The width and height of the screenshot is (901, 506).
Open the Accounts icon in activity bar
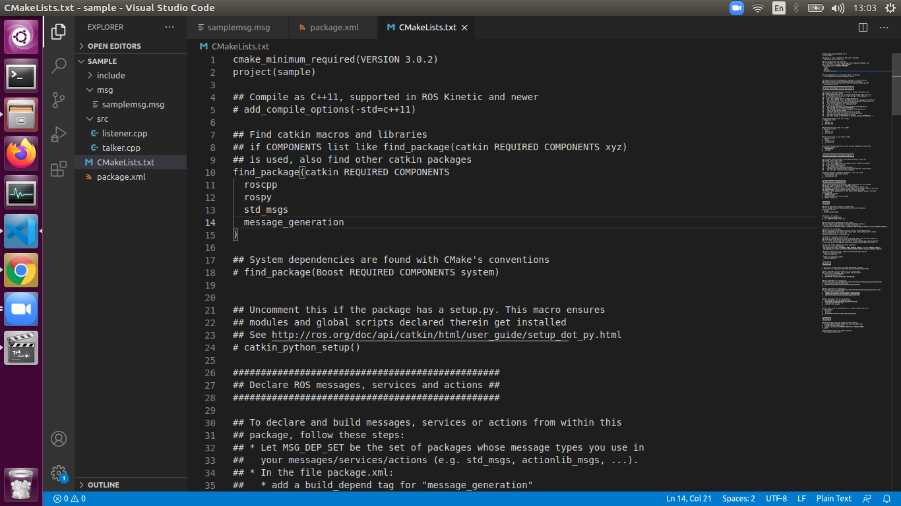click(59, 439)
